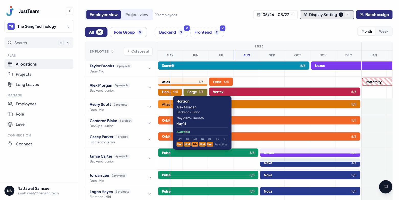Click the Batch assign button
Viewport: 399px width, 200px height.
click(374, 15)
